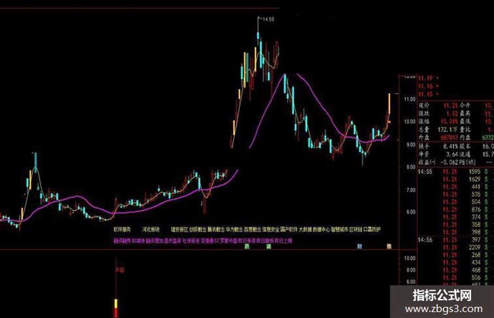Click the 7.00 price axis label
494x318 pixels.
tap(411, 190)
